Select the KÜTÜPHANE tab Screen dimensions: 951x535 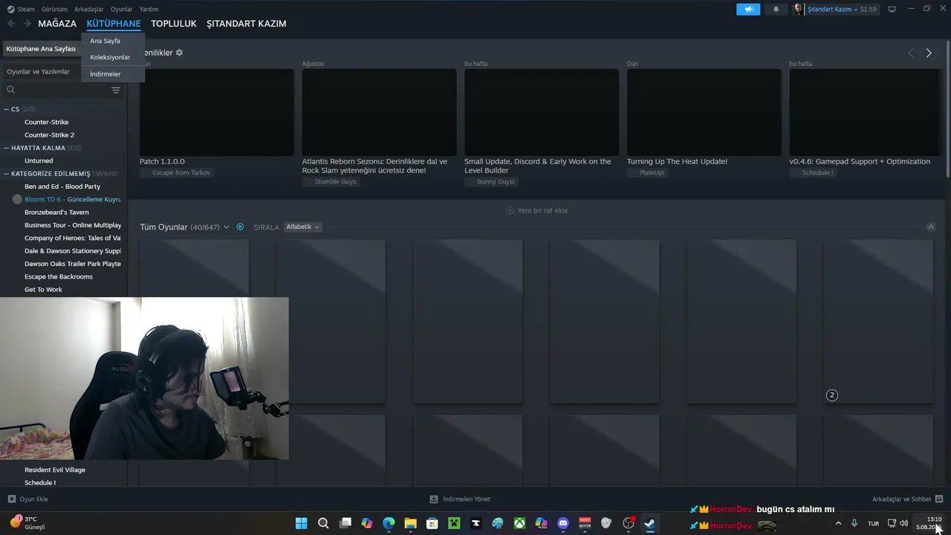pyautogui.click(x=114, y=24)
